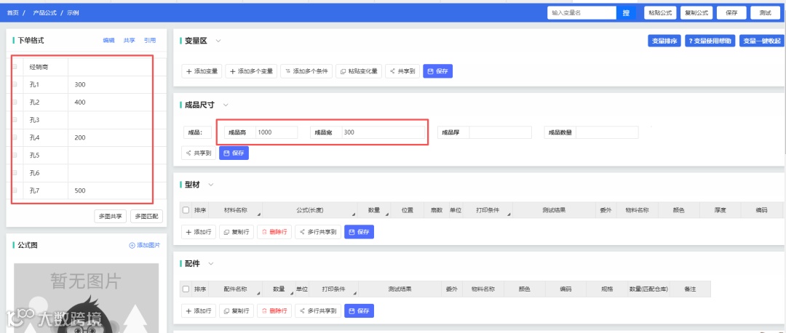Focus the 输入变量名 search field
This screenshot has width=786, height=333.
click(582, 13)
